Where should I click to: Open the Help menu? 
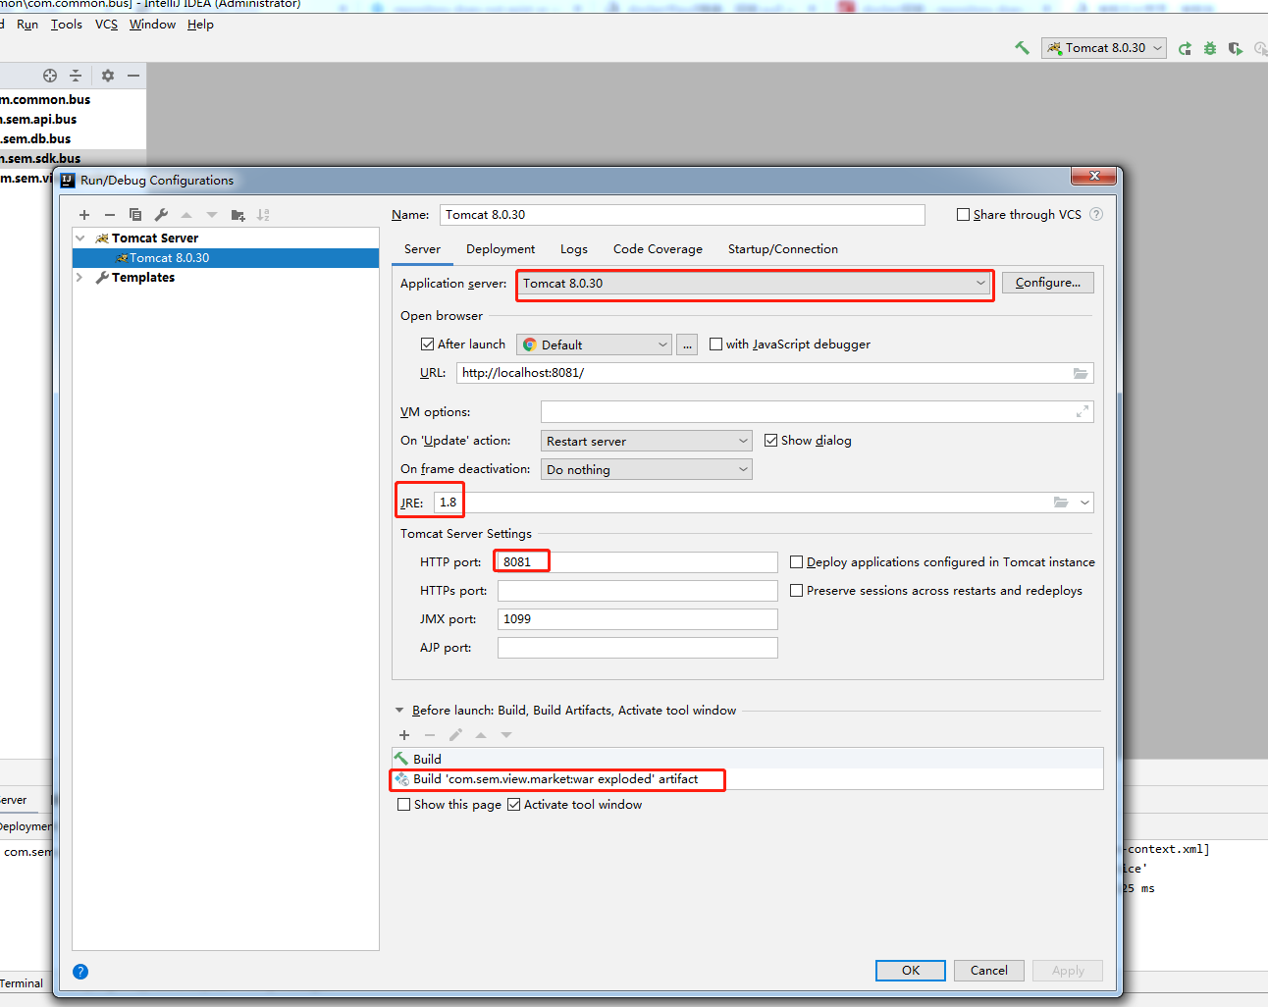(x=200, y=25)
